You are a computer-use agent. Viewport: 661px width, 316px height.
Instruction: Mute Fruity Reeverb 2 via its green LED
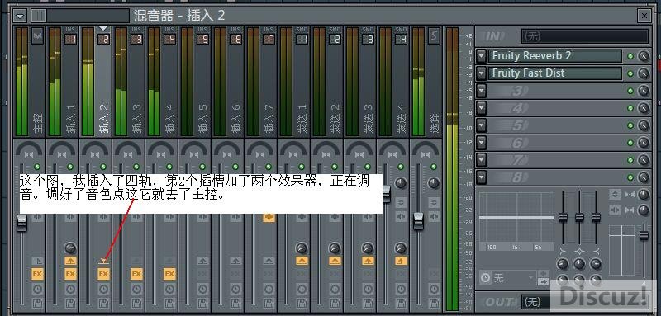[630, 56]
